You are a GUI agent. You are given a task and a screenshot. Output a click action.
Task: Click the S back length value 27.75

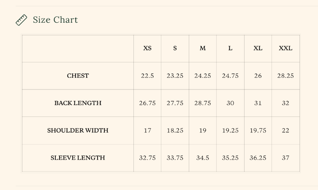pyautogui.click(x=175, y=103)
